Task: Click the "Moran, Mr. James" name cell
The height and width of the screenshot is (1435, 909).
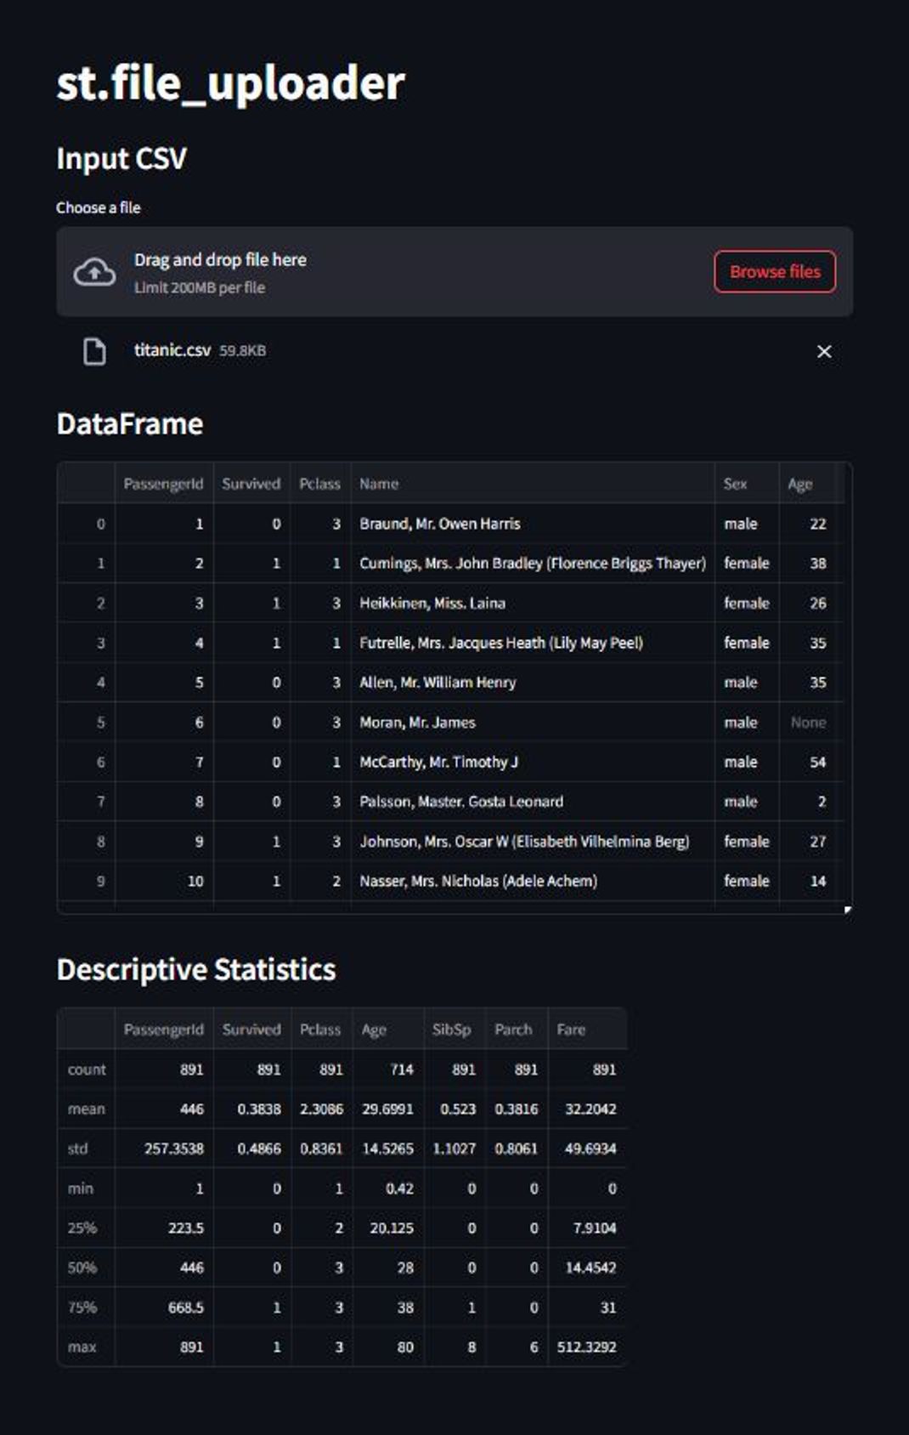Action: click(417, 723)
